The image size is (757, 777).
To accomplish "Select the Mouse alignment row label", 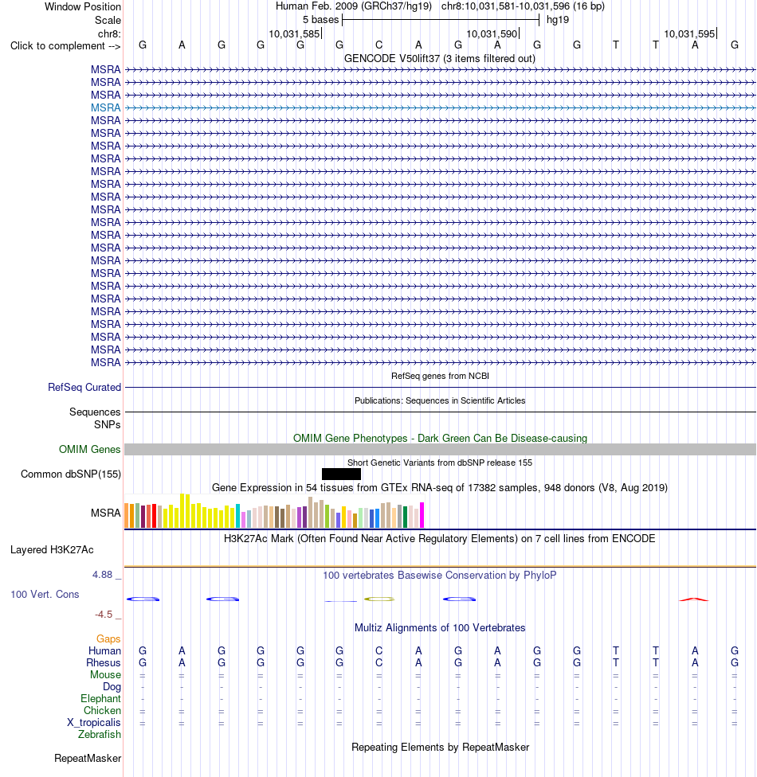I will point(106,675).
